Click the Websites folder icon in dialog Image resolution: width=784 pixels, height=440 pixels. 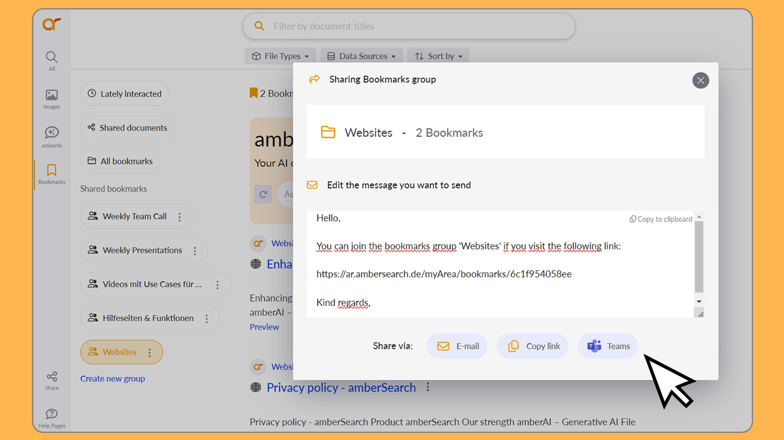pyautogui.click(x=328, y=132)
